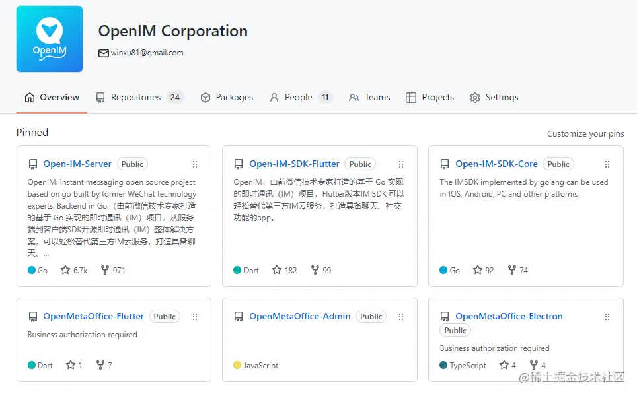Click the People person icon
This screenshot has width=637, height=396.
(274, 98)
